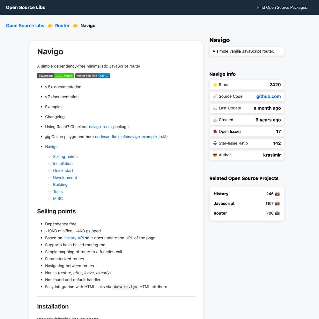319x319 pixels.
Task: Open the navigo-react package link
Action: point(100,127)
